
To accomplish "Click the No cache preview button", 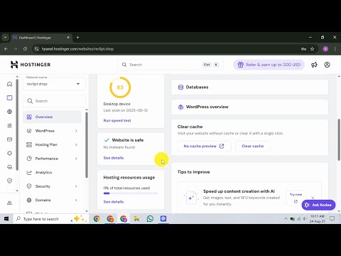I will 204,146.
